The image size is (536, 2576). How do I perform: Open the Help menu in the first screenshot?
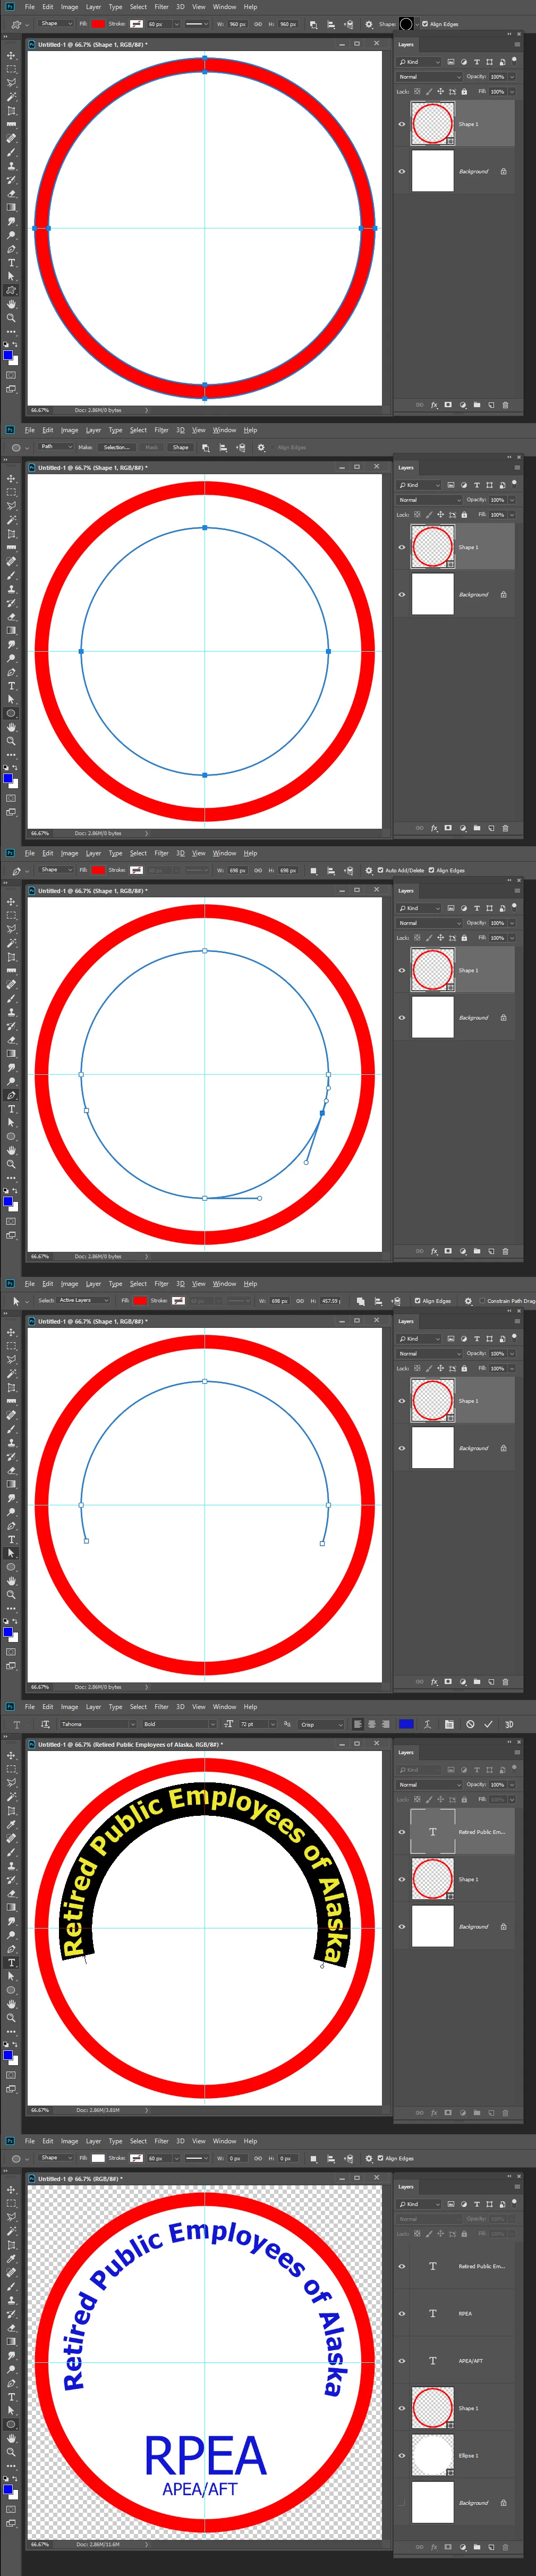[250, 7]
